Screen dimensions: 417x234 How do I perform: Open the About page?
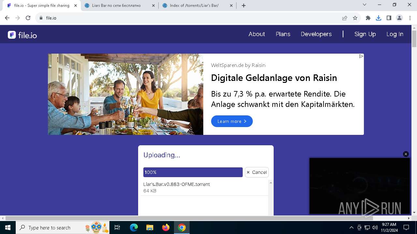coord(257,34)
